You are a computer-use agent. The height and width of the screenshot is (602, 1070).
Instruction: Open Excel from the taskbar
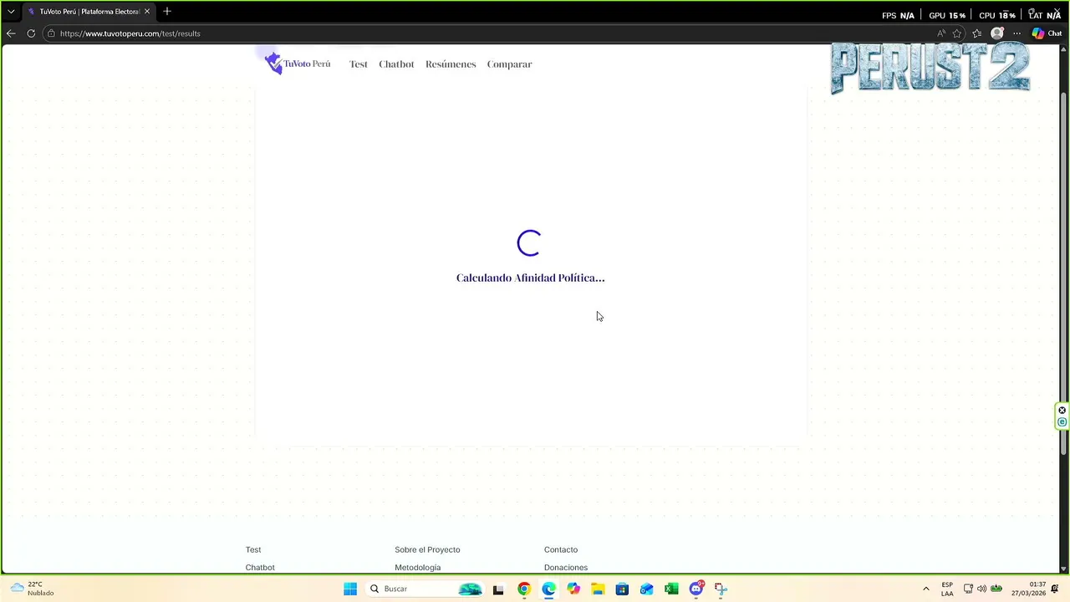coord(671,589)
